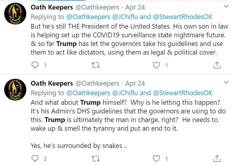Open Oath Keepers display name on first tweet
This screenshot has height=165, width=232.
coord(52,7)
